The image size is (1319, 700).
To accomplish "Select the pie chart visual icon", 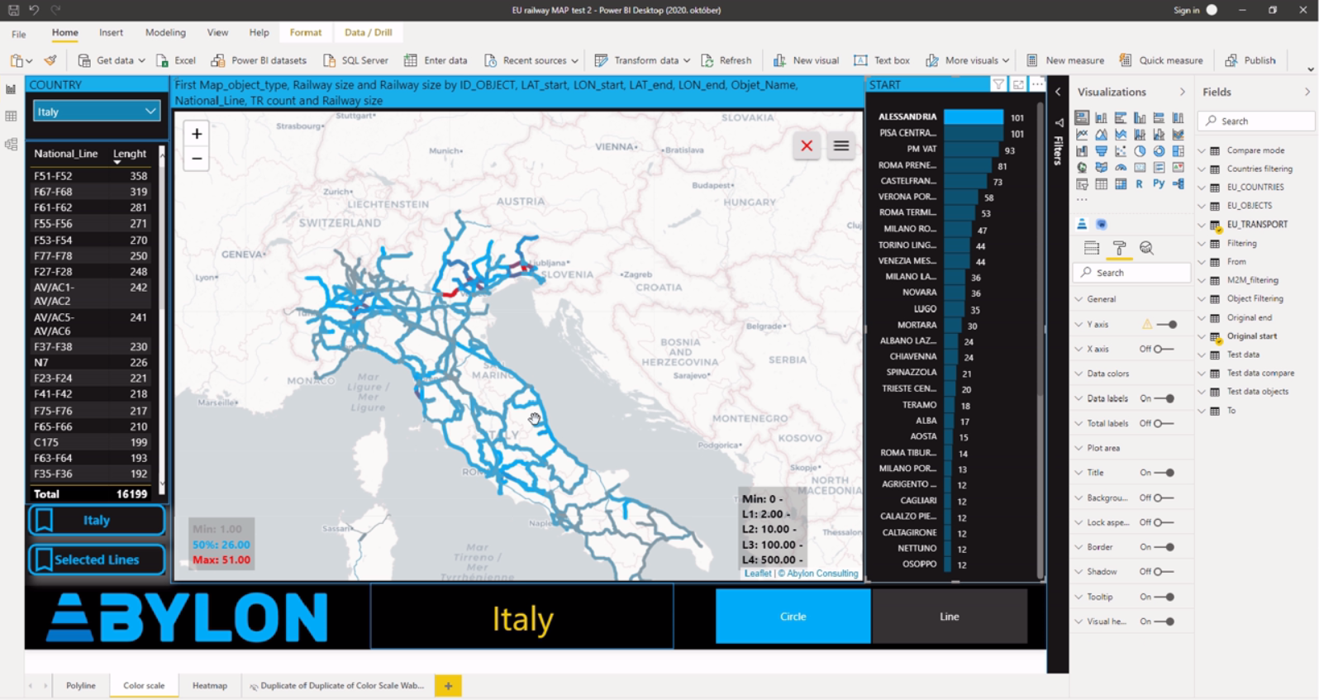I will [1140, 151].
